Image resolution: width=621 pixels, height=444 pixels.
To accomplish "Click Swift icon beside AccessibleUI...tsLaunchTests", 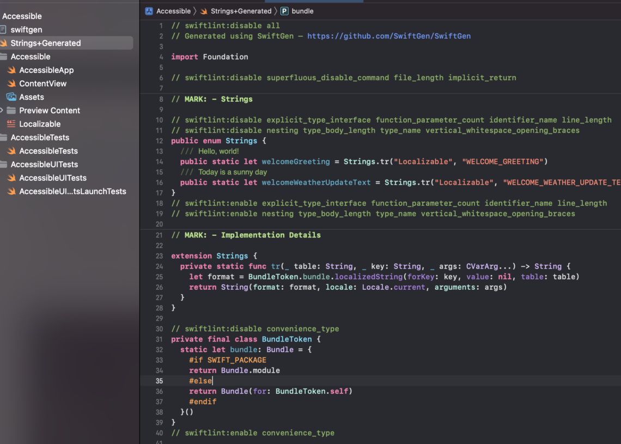I will tap(11, 192).
